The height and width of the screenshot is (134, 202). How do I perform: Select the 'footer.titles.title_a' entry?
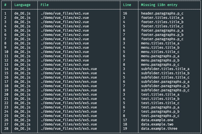point(162,18)
